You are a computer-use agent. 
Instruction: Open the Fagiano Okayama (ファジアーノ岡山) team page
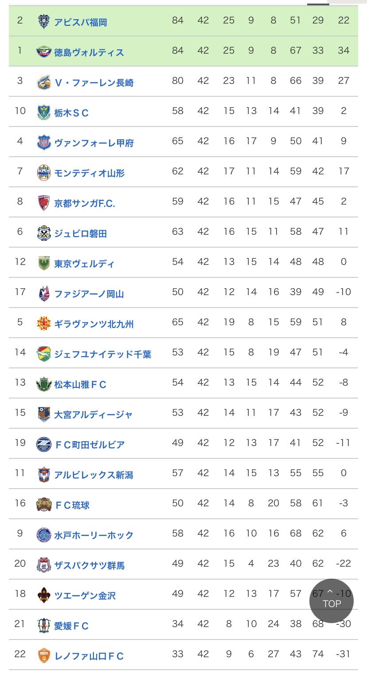point(89,294)
